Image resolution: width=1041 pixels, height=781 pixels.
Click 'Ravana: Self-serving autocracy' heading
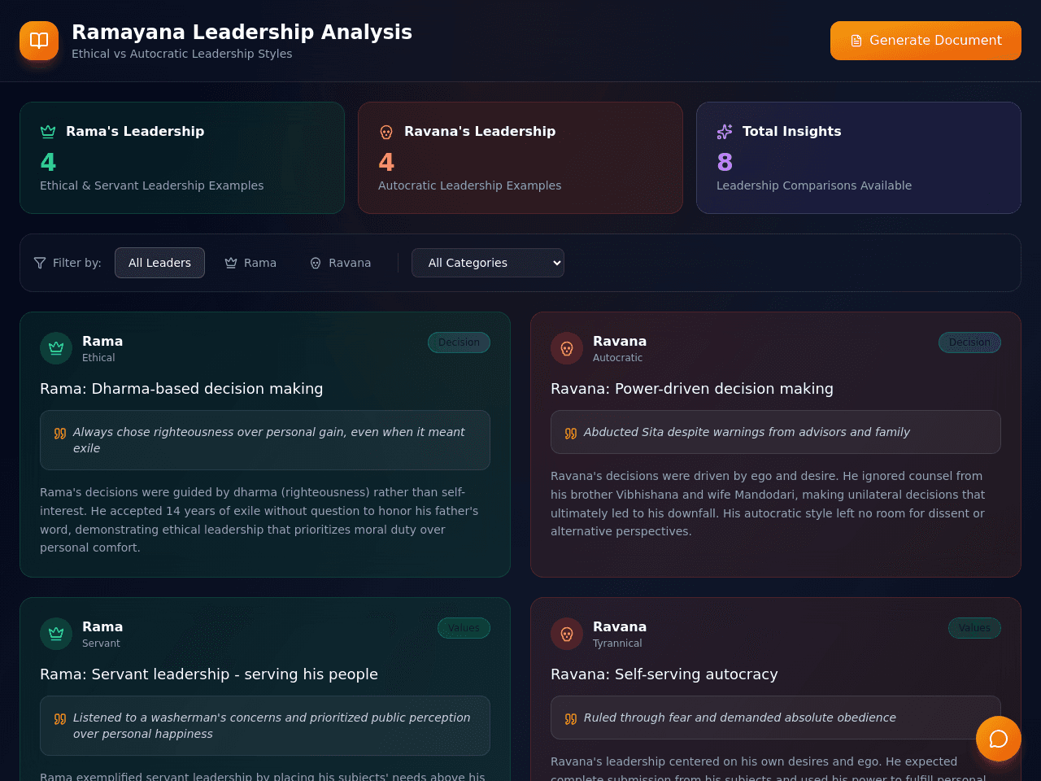click(x=664, y=674)
